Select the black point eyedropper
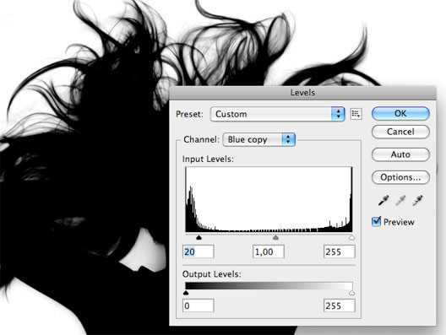The width and height of the screenshot is (446, 335). tap(383, 200)
